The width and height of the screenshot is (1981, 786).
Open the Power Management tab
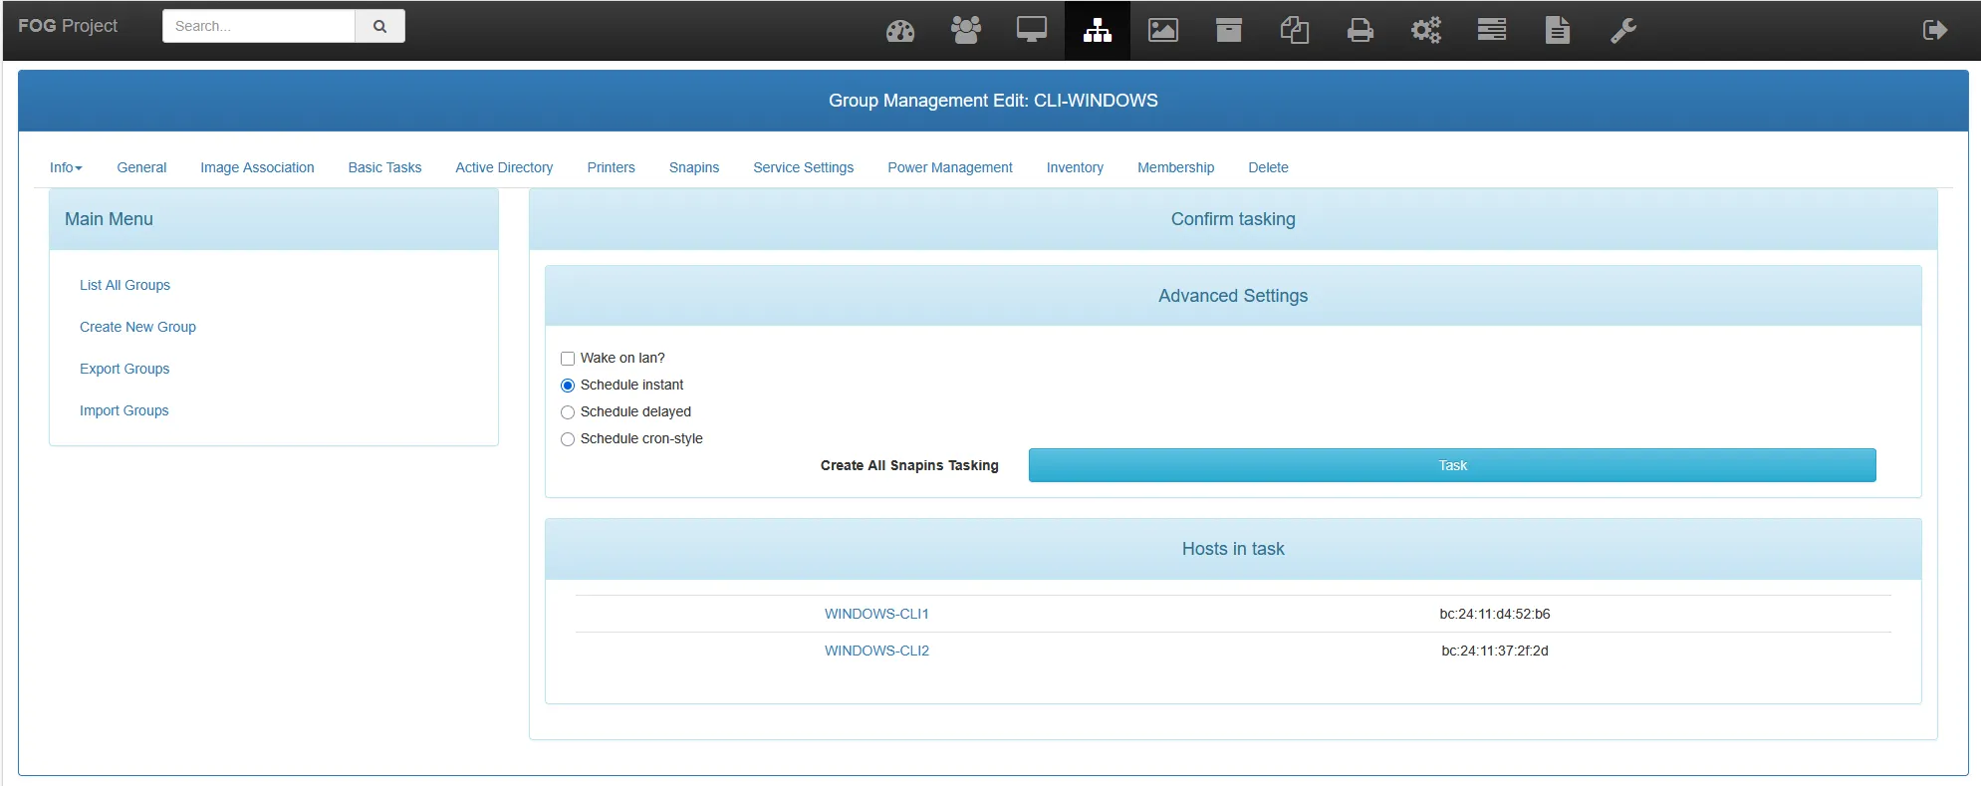point(949,167)
